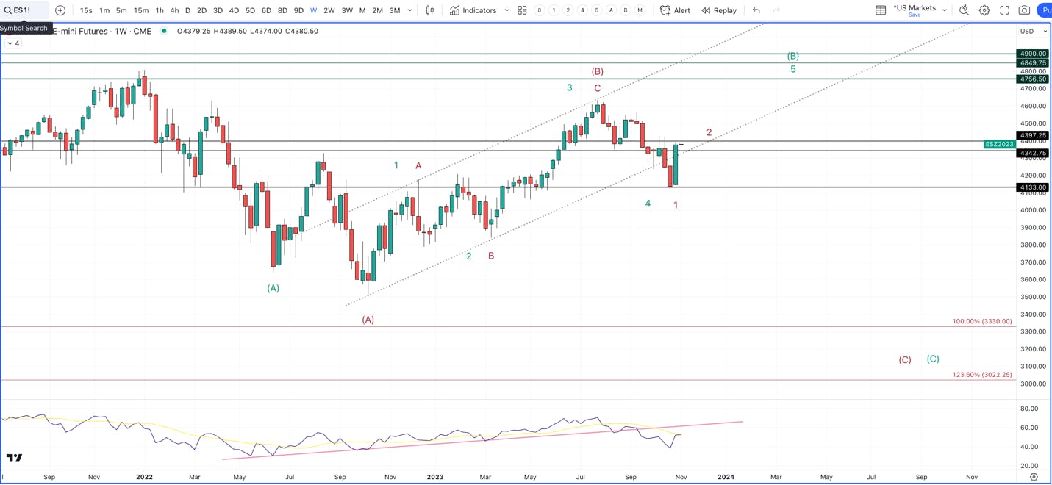
Task: Collapse the indicator legend showing 4
Action: 13,43
